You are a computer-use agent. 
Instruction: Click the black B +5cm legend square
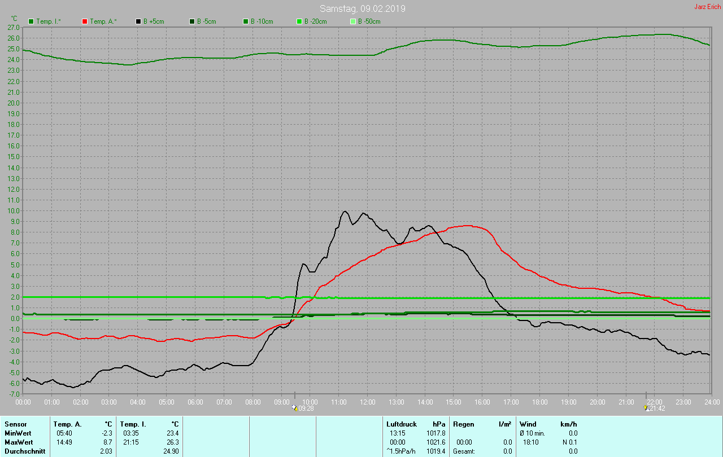[x=138, y=21]
